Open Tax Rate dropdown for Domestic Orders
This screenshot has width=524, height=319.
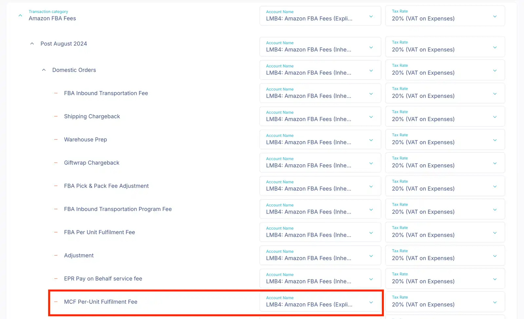coord(445,70)
